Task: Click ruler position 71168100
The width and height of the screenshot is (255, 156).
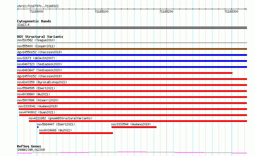Action: click(101, 11)
